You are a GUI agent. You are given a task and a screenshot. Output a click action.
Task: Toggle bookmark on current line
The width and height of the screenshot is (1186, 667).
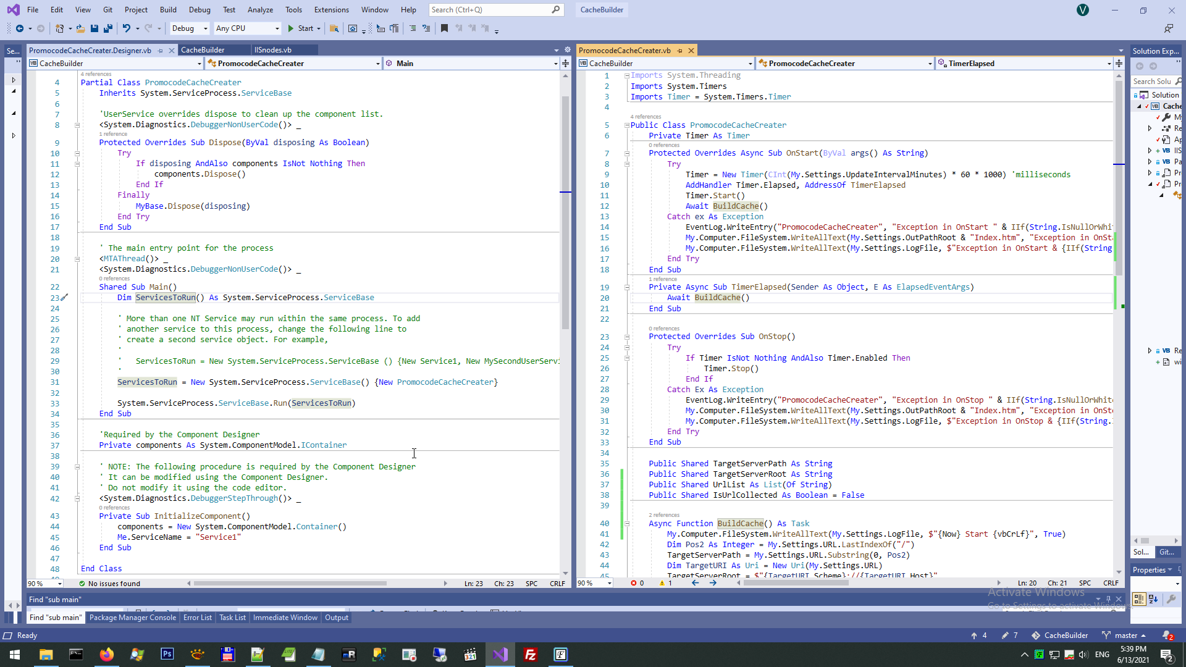444,28
